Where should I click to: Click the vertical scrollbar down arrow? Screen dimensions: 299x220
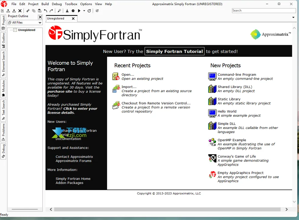click(x=294, y=202)
